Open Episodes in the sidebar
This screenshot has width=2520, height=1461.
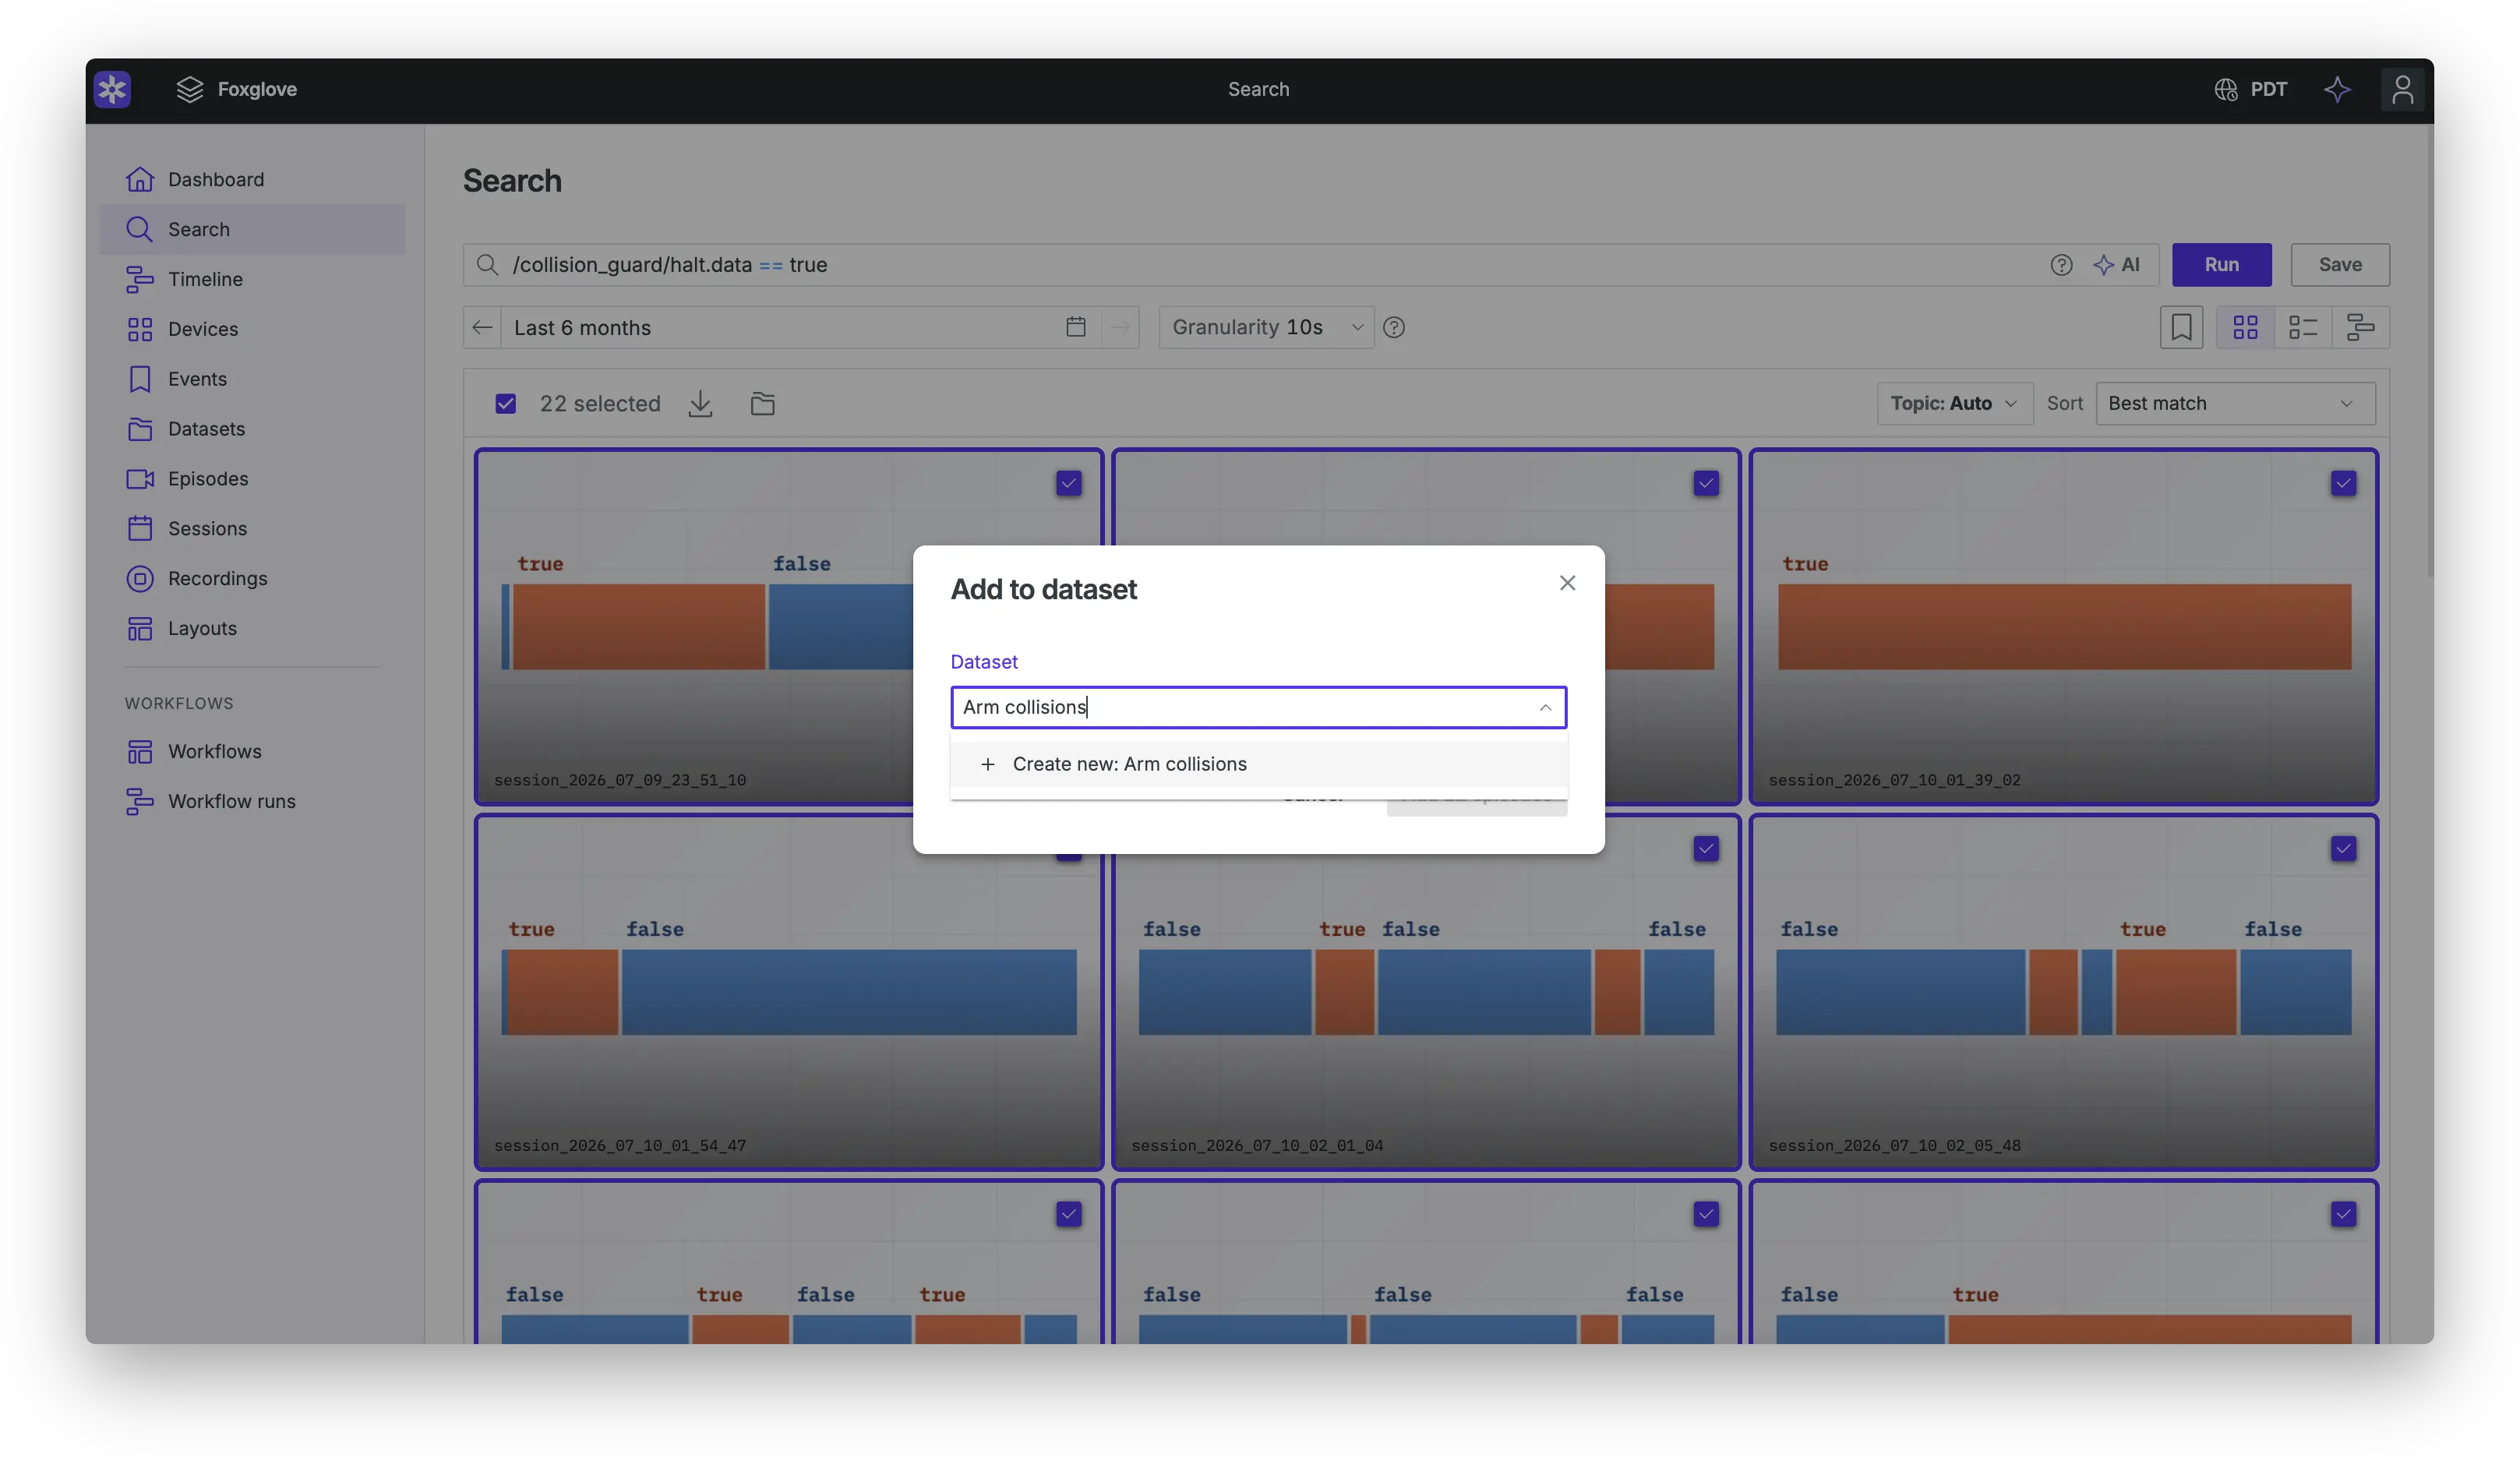point(253,480)
